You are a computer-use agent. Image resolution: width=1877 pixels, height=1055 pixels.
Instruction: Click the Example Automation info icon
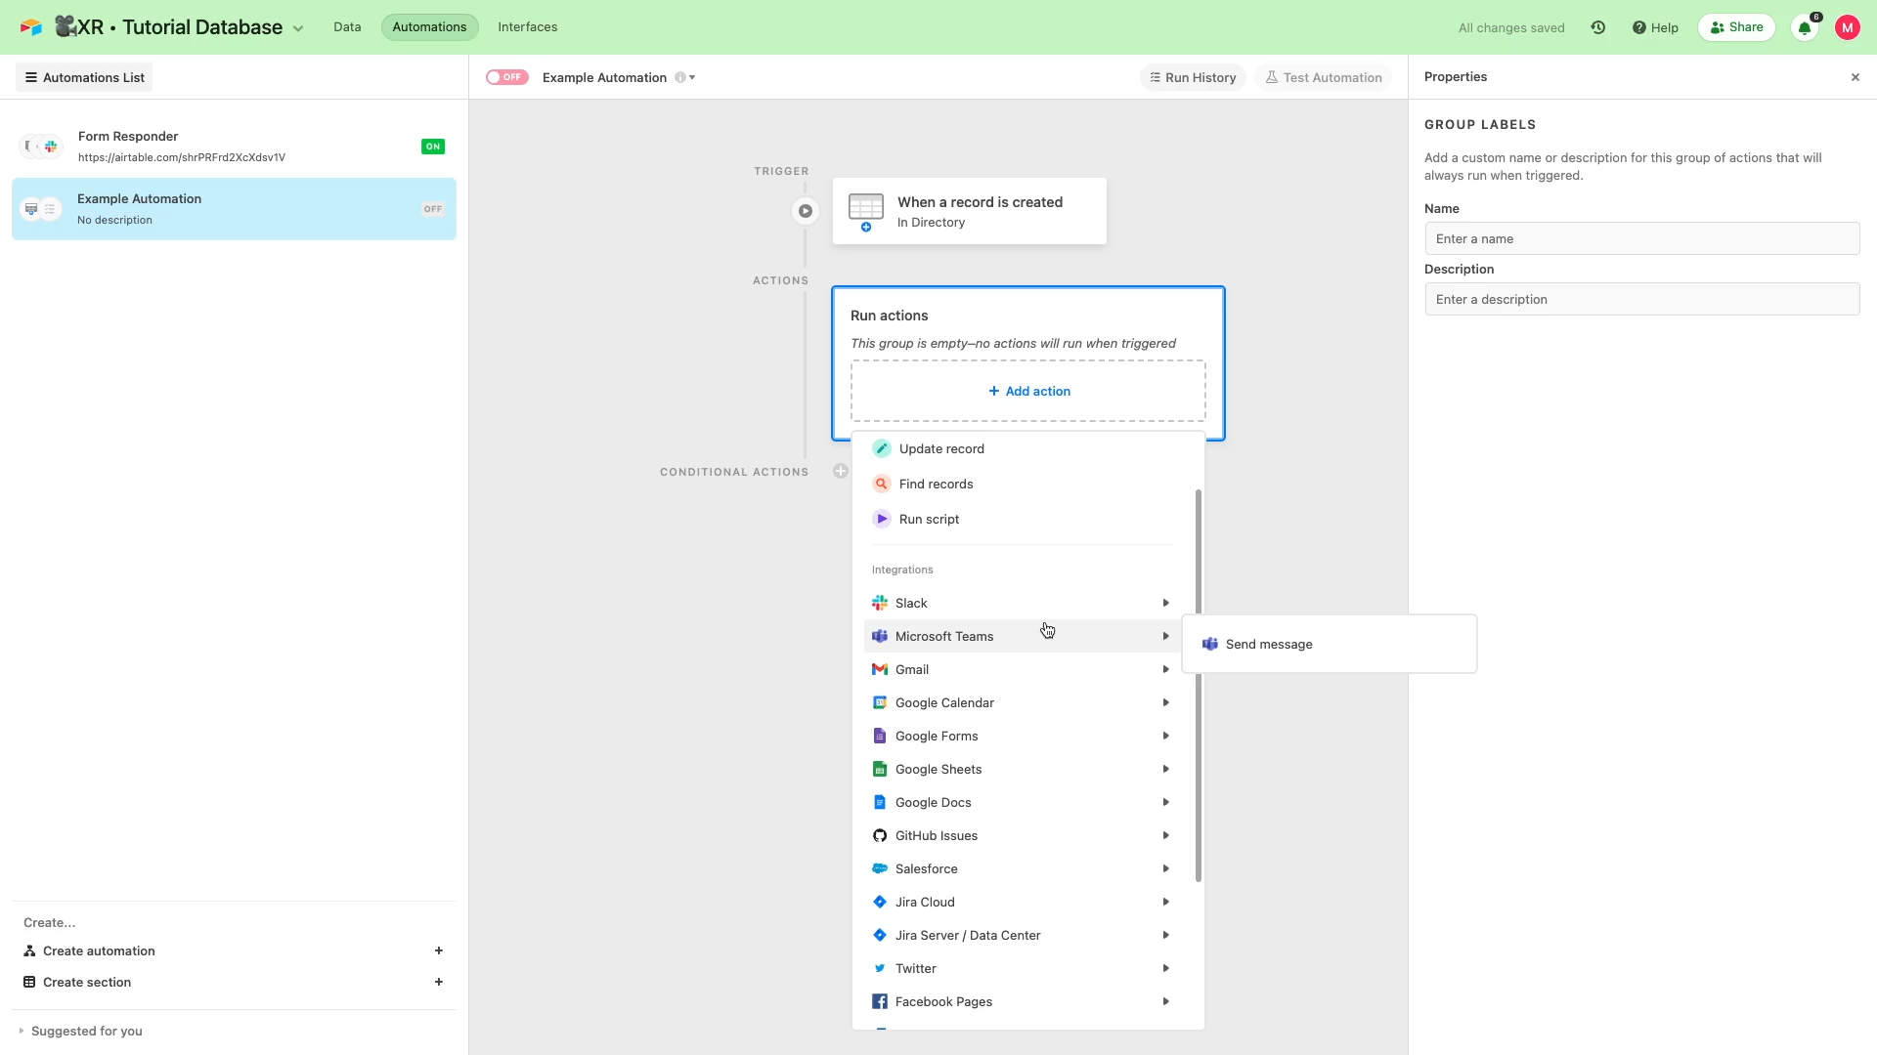point(679,78)
